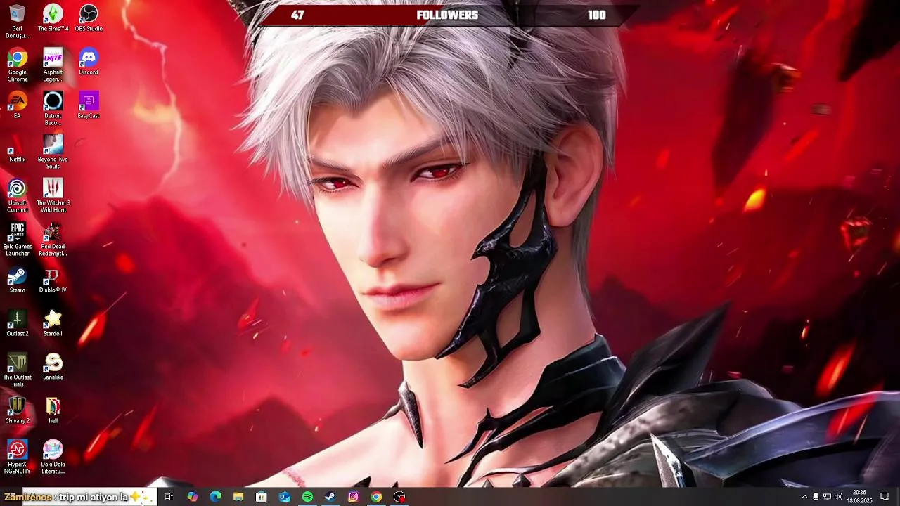
Task: Select The Witcher 3 Wild Hunt shortcut
Action: coord(53,195)
